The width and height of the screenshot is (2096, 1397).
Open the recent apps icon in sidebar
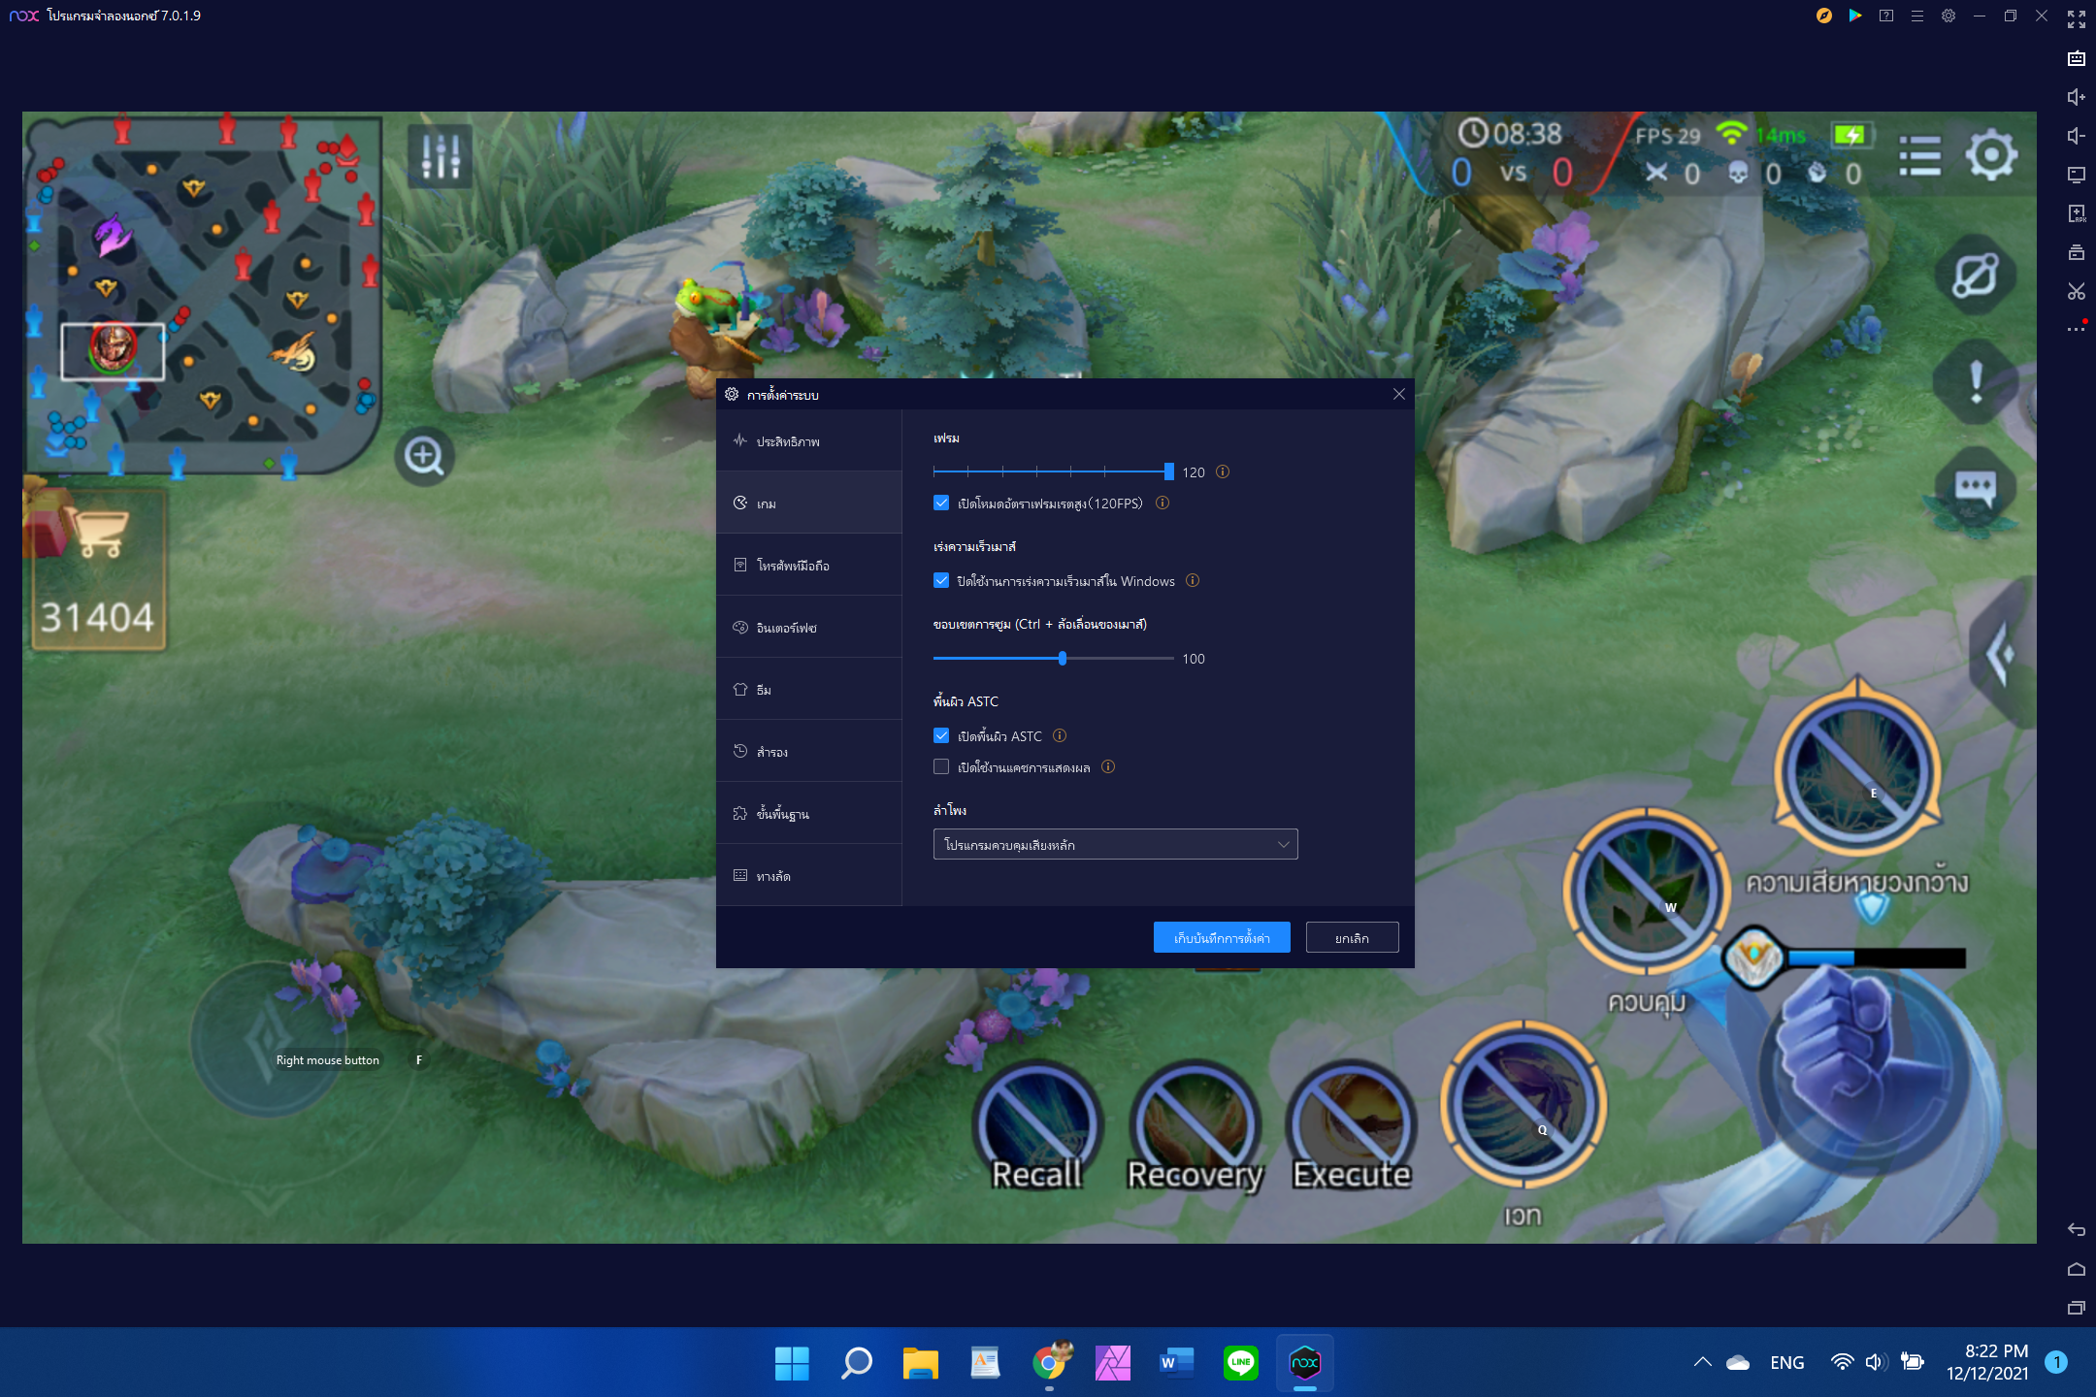(x=2076, y=1308)
